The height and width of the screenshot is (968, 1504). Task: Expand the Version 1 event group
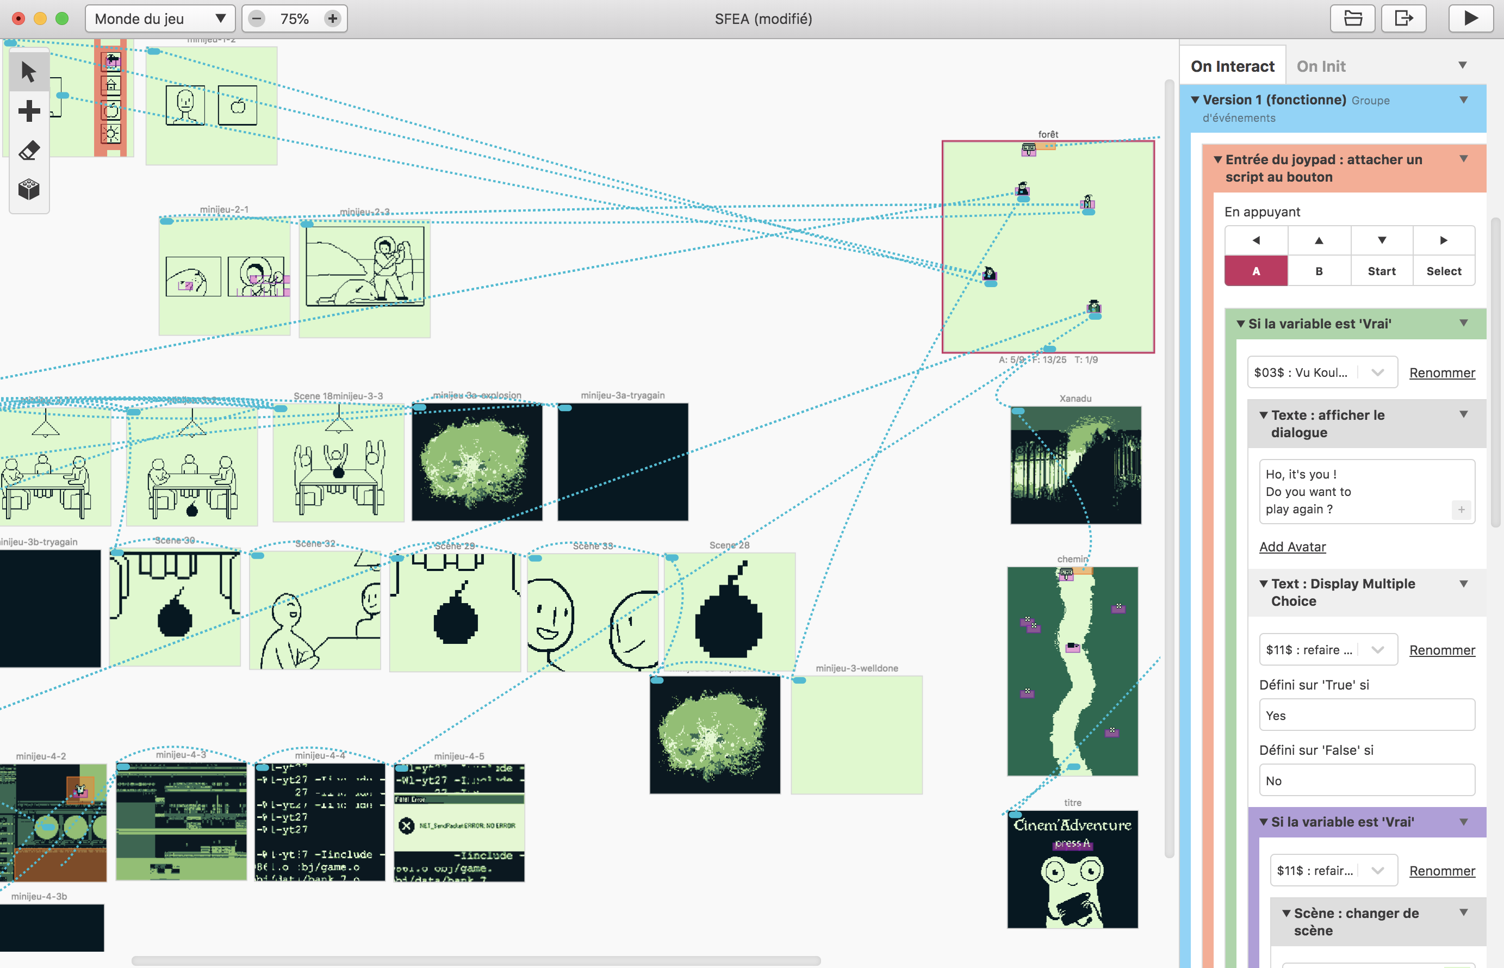(1200, 100)
